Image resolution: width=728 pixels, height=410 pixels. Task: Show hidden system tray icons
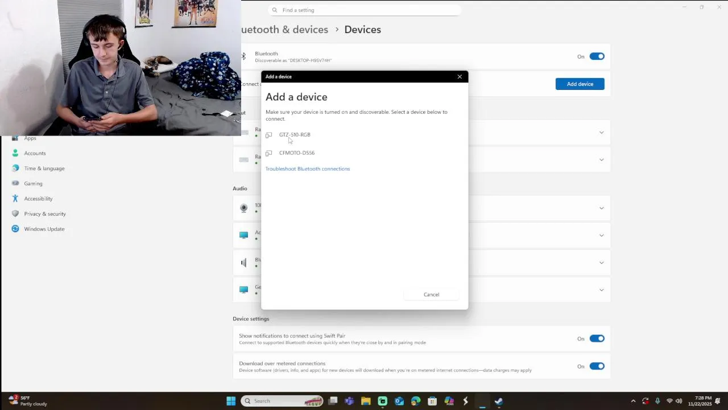point(633,401)
